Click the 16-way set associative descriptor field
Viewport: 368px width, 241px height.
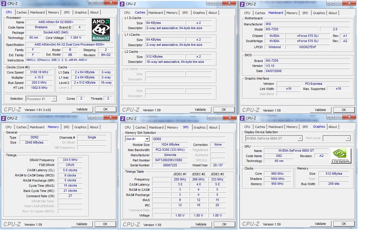[179, 62]
